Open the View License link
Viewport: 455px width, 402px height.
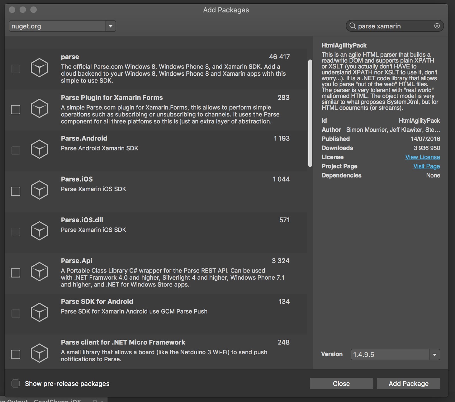pyautogui.click(x=423, y=157)
